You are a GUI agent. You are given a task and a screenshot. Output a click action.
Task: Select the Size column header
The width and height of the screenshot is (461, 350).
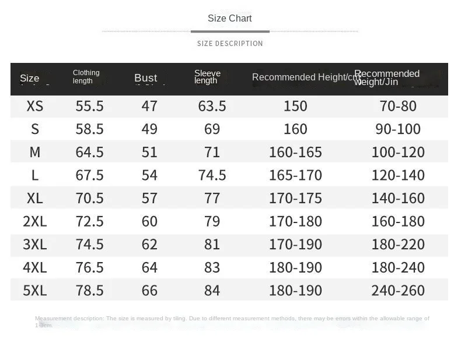coord(29,79)
